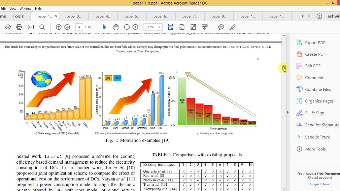
Task: Go to next page arrow
Action: pos(67,27)
